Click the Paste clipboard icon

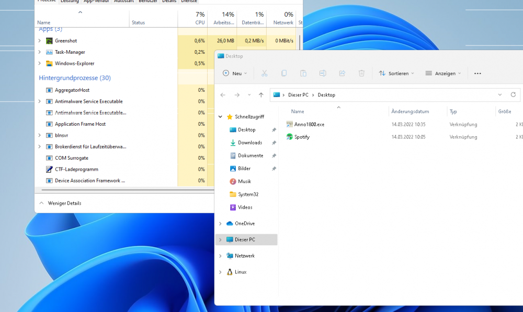tap(303, 73)
